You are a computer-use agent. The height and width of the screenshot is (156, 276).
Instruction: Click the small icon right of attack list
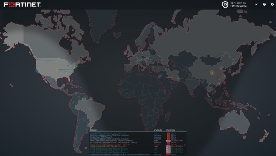[x=185, y=145]
